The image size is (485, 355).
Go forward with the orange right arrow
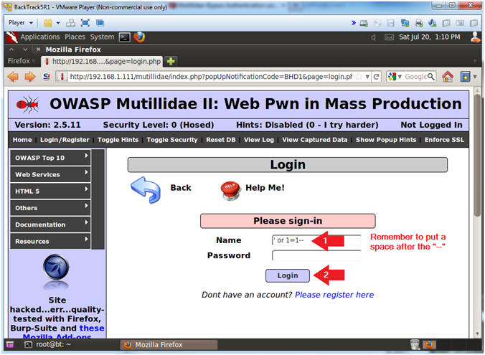point(30,77)
